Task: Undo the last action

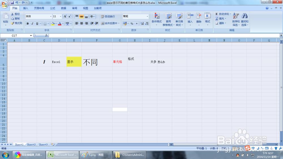Action: tap(17, 3)
